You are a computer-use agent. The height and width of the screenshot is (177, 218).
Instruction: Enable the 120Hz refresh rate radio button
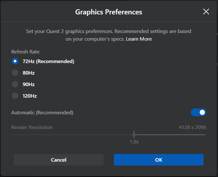pyautogui.click(x=15, y=95)
